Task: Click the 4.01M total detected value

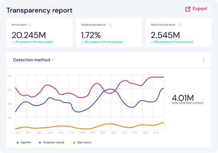Action: pyautogui.click(x=183, y=98)
